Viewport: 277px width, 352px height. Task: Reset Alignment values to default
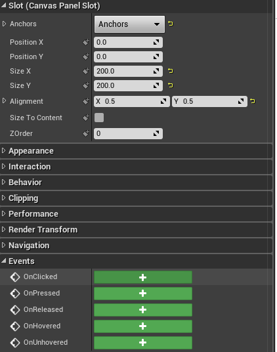[x=253, y=101]
